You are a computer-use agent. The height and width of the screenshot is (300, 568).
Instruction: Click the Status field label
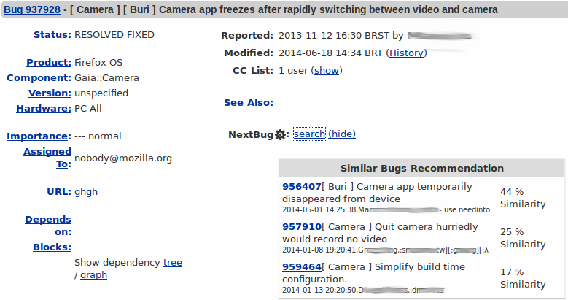tap(51, 35)
